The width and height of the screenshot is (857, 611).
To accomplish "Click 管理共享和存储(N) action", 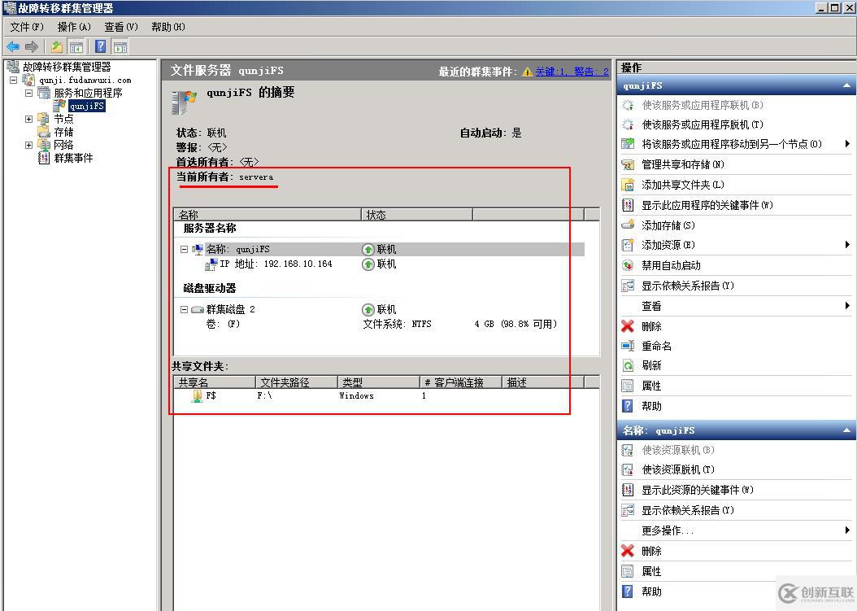I will (683, 164).
